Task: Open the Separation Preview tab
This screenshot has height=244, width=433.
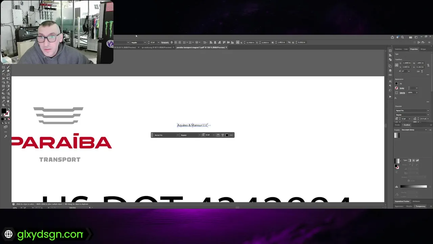Action: (402, 201)
